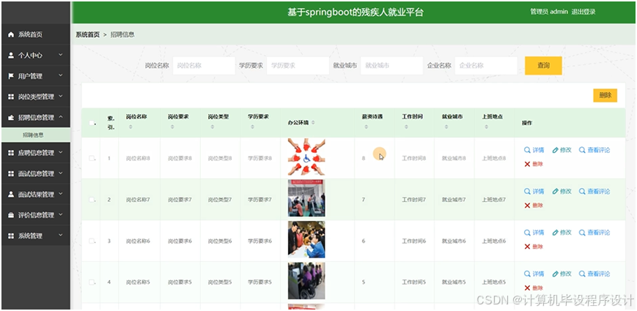This screenshot has width=637, height=311.
Task: Click pencil edit icon in row 1
Action: click(555, 150)
